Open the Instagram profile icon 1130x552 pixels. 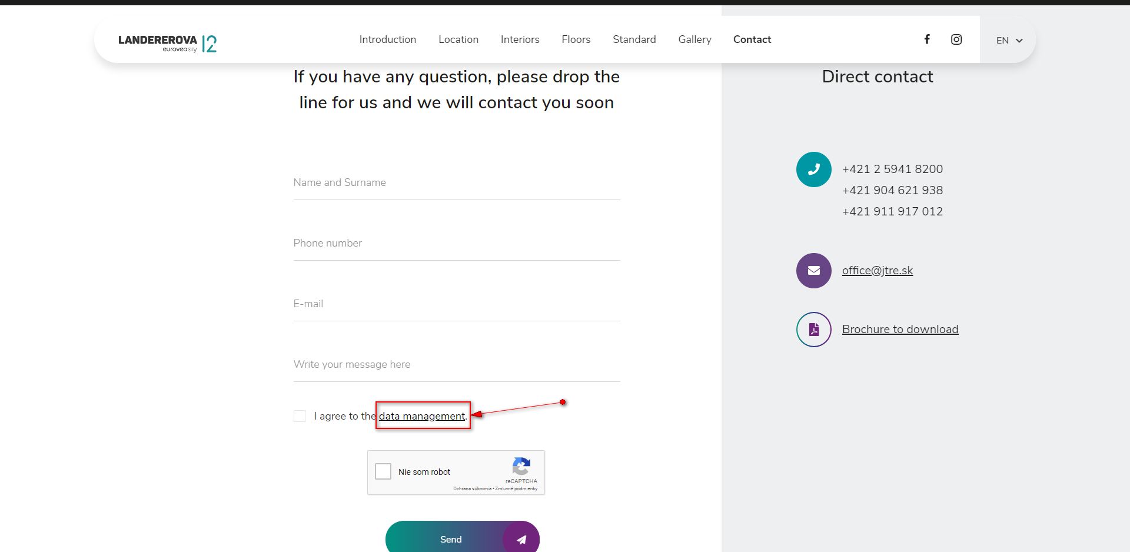click(956, 39)
